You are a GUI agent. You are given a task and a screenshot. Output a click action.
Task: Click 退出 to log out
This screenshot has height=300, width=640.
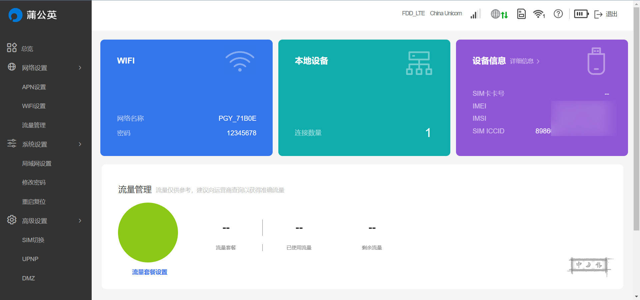point(611,14)
